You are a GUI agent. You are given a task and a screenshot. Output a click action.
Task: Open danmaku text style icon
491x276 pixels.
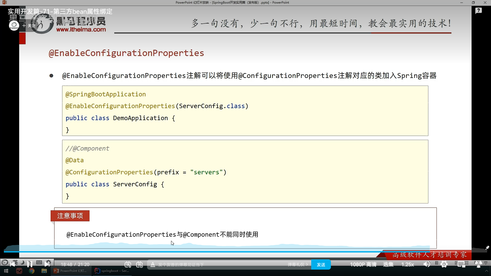pyautogui.click(x=153, y=264)
